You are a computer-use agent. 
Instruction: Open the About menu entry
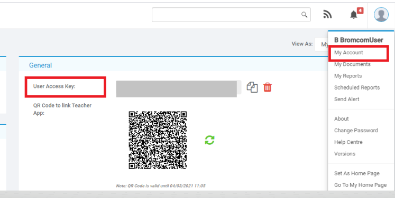[x=342, y=118]
